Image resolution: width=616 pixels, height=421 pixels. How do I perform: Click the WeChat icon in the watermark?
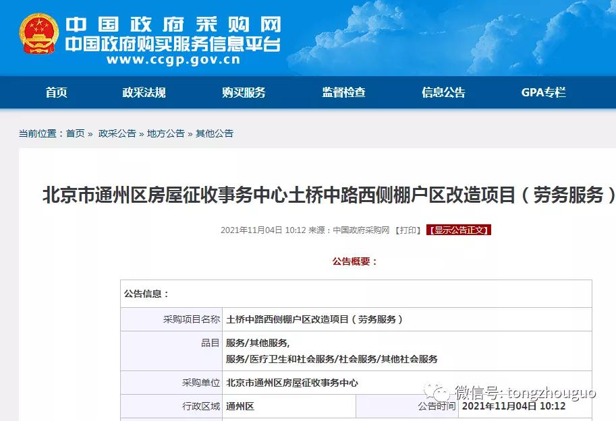[x=437, y=392]
